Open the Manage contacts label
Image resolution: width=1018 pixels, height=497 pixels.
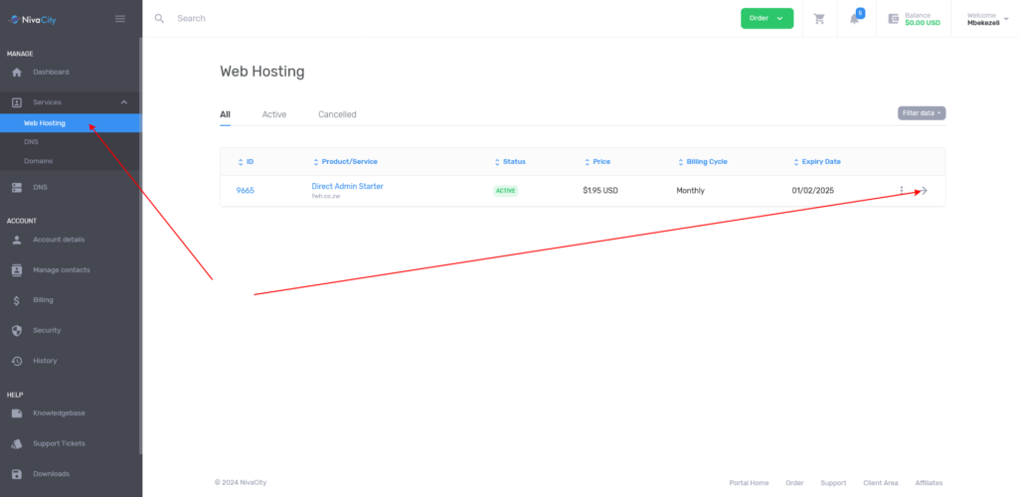click(62, 270)
